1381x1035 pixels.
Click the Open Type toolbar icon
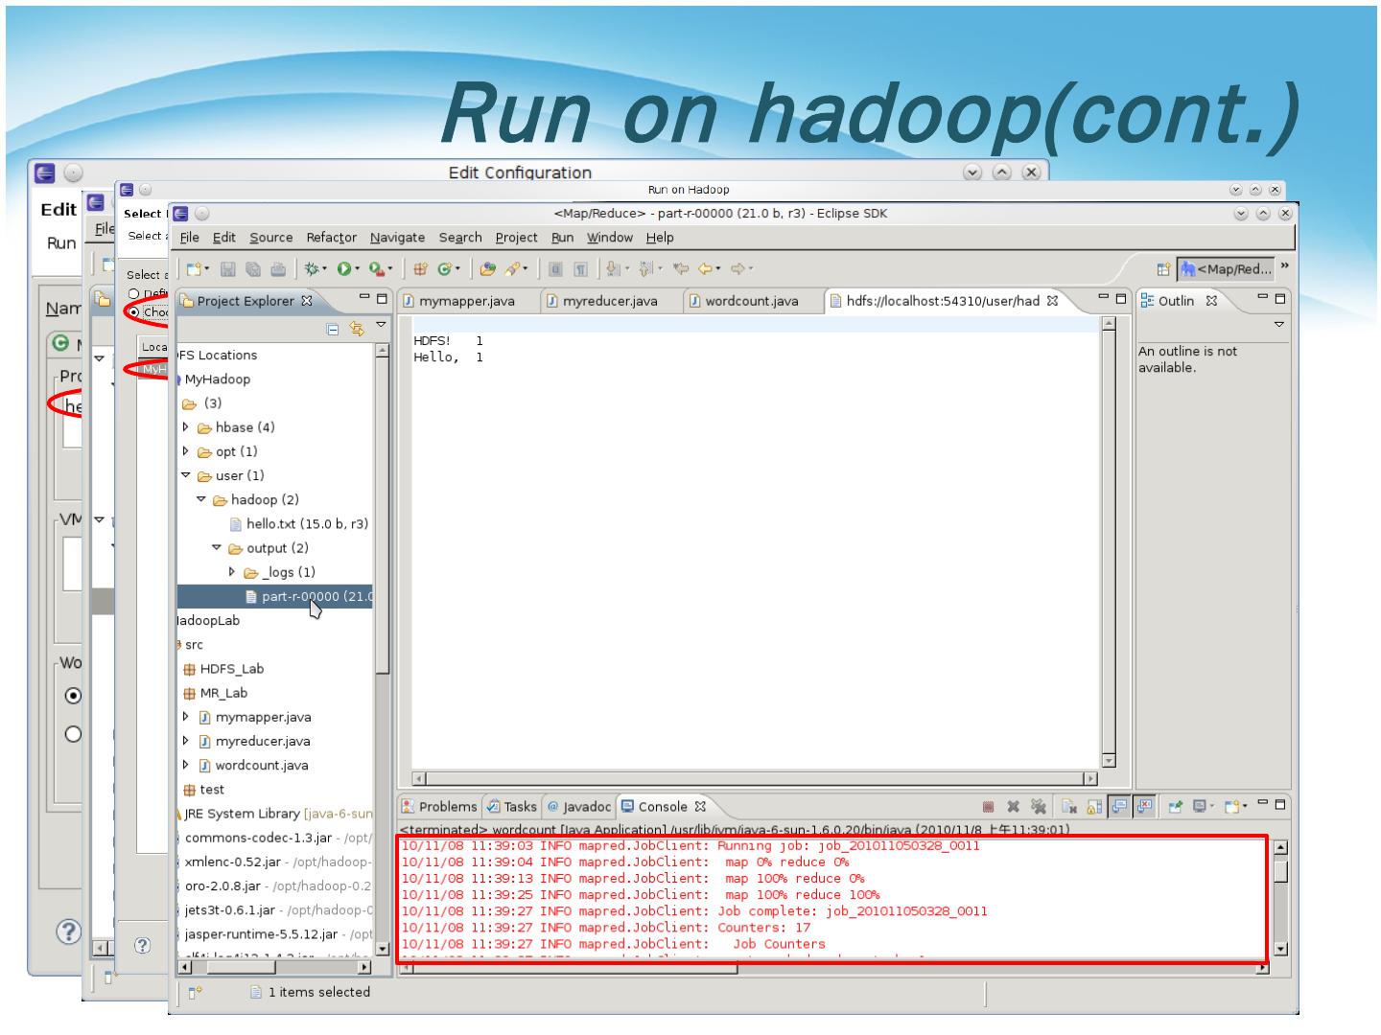point(487,269)
